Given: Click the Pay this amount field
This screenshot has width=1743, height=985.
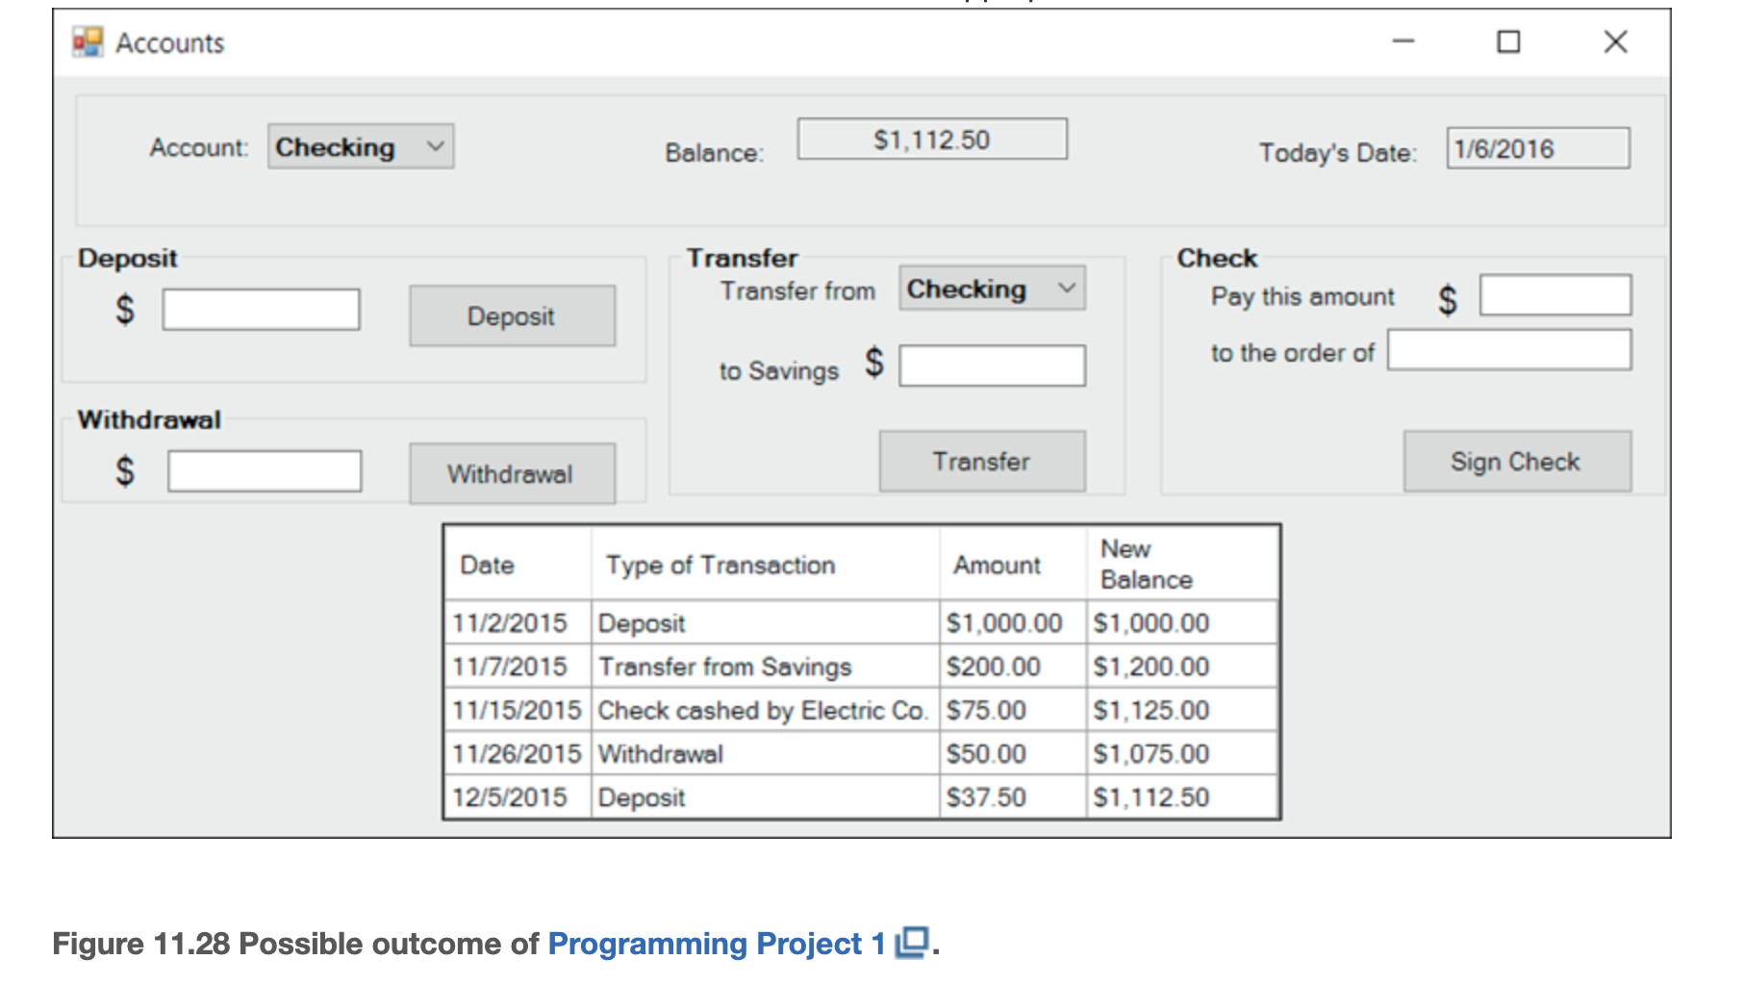Looking at the screenshot, I should 1554,294.
